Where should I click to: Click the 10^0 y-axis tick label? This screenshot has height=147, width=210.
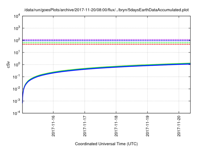click(x=17, y=65)
